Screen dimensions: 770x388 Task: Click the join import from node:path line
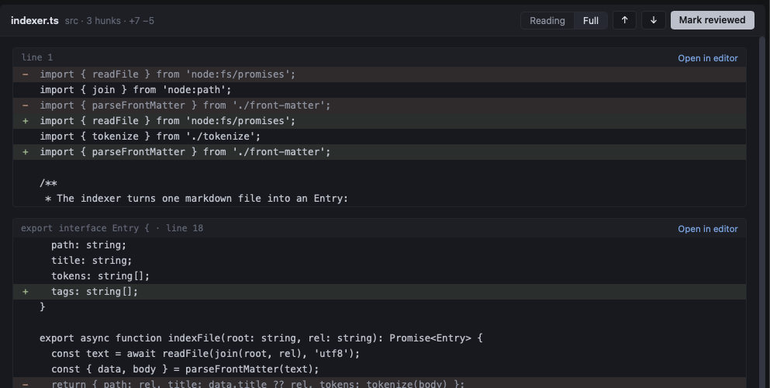379,90
